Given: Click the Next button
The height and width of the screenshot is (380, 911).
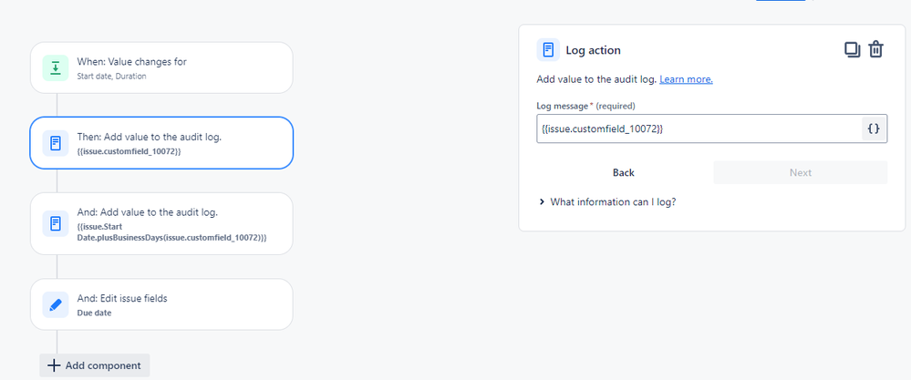Looking at the screenshot, I should (800, 172).
